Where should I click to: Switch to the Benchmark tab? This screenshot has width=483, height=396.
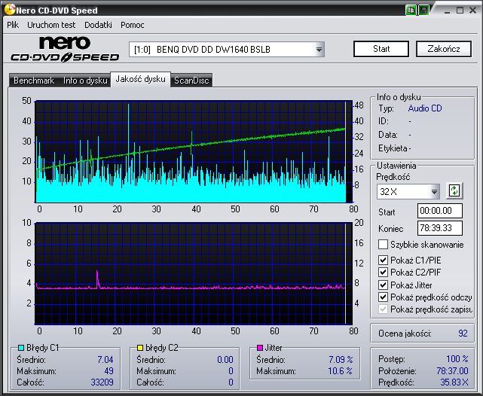coord(34,81)
